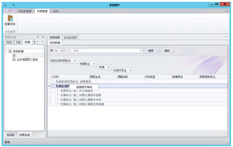Open the search text dropdown arrow

pyautogui.click(x=140, y=50)
